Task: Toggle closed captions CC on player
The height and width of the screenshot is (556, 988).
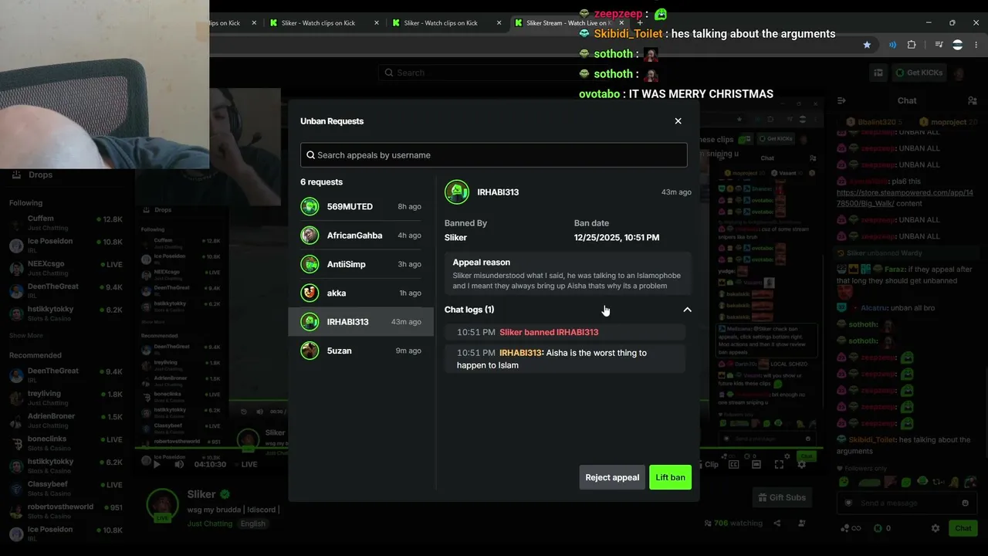Action: (734, 464)
